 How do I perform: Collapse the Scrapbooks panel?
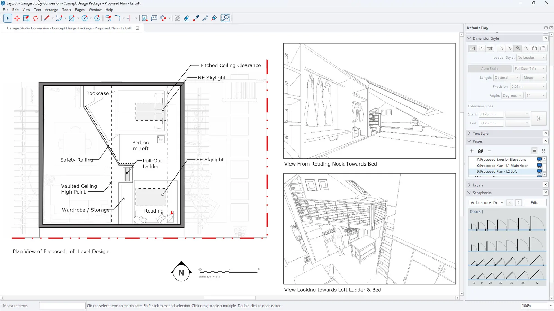pos(470,193)
